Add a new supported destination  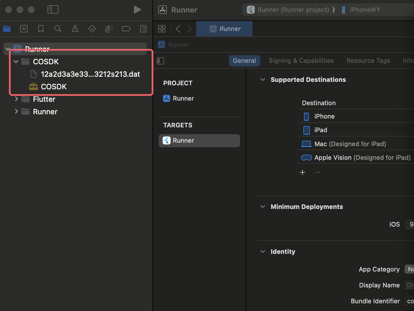click(303, 172)
